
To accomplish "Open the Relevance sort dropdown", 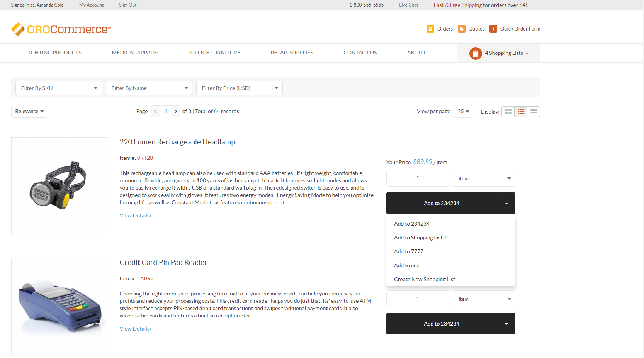I will 29,111.
